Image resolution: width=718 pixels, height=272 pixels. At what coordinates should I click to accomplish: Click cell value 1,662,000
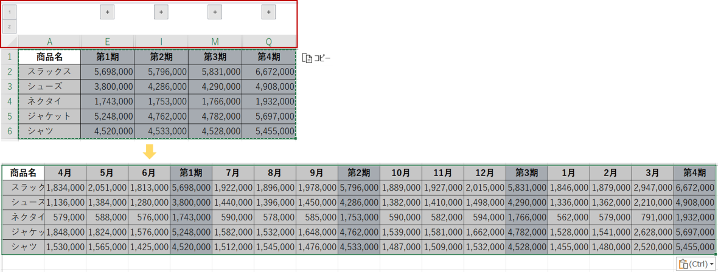tap(484, 233)
